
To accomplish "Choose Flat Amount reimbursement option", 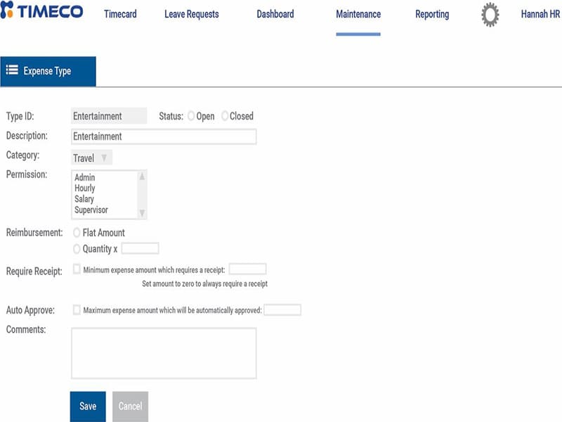I will point(77,233).
